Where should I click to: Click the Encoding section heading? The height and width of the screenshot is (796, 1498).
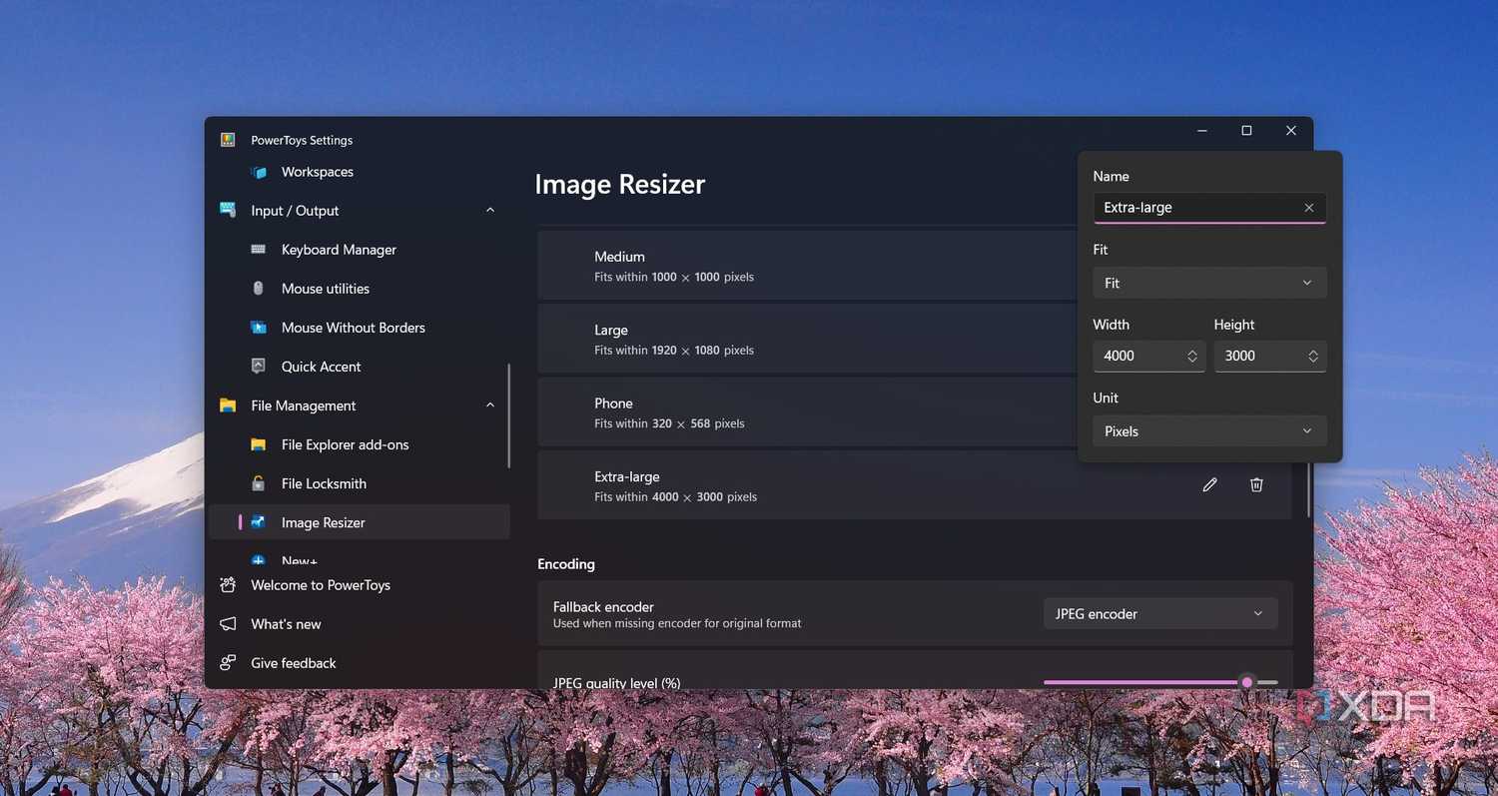(x=566, y=564)
